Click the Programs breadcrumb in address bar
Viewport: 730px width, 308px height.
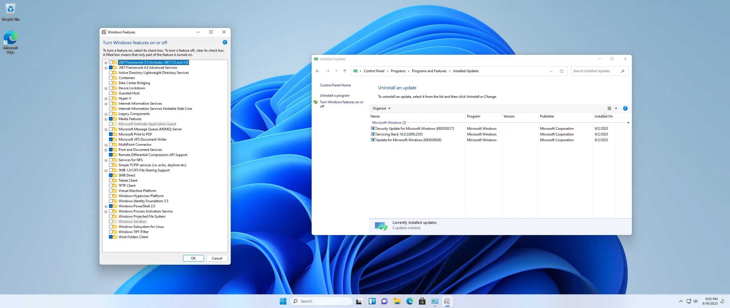pos(398,71)
